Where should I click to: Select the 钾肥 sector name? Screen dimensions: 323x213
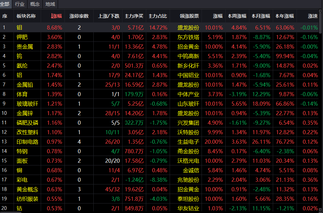click(22, 37)
